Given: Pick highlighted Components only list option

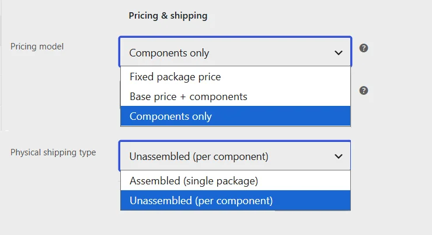Looking at the screenshot, I should pyautogui.click(x=236, y=116).
